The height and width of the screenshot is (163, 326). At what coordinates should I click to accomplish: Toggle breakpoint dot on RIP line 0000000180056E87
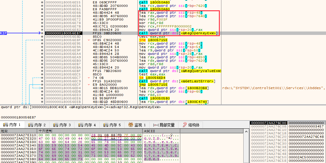(42, 33)
